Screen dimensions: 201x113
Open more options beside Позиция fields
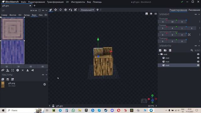pos(200,22)
